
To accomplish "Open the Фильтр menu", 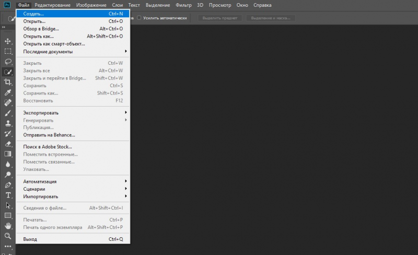I will (x=183, y=5).
